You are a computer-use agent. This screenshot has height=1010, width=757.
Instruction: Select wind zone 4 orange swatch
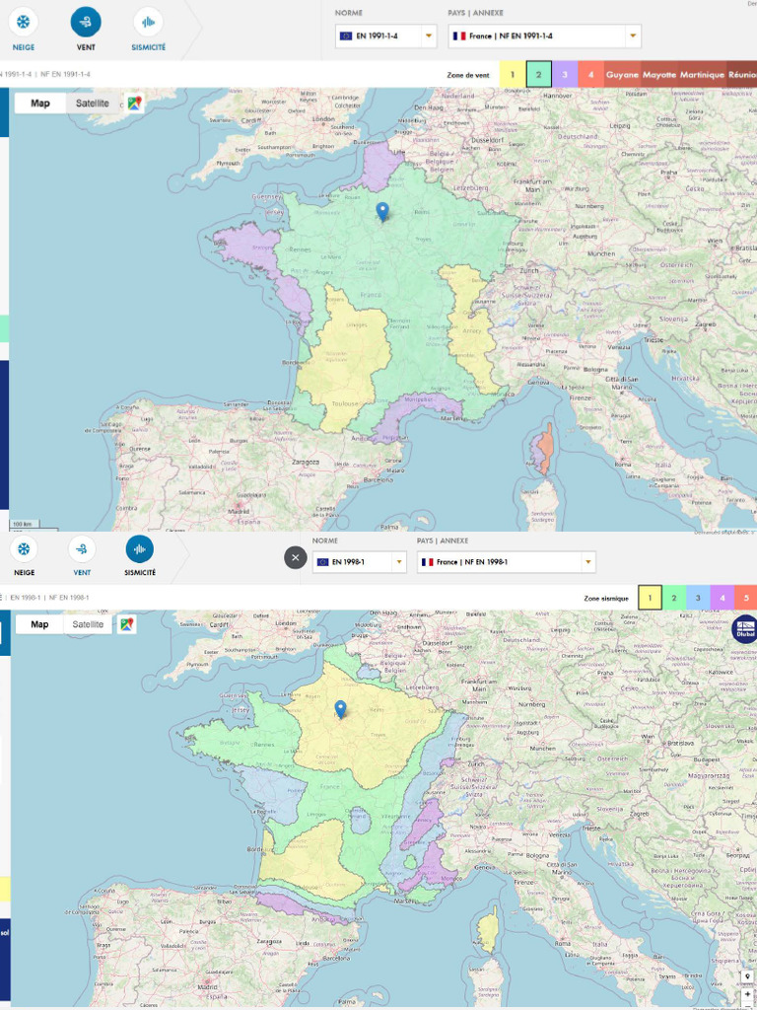[590, 75]
